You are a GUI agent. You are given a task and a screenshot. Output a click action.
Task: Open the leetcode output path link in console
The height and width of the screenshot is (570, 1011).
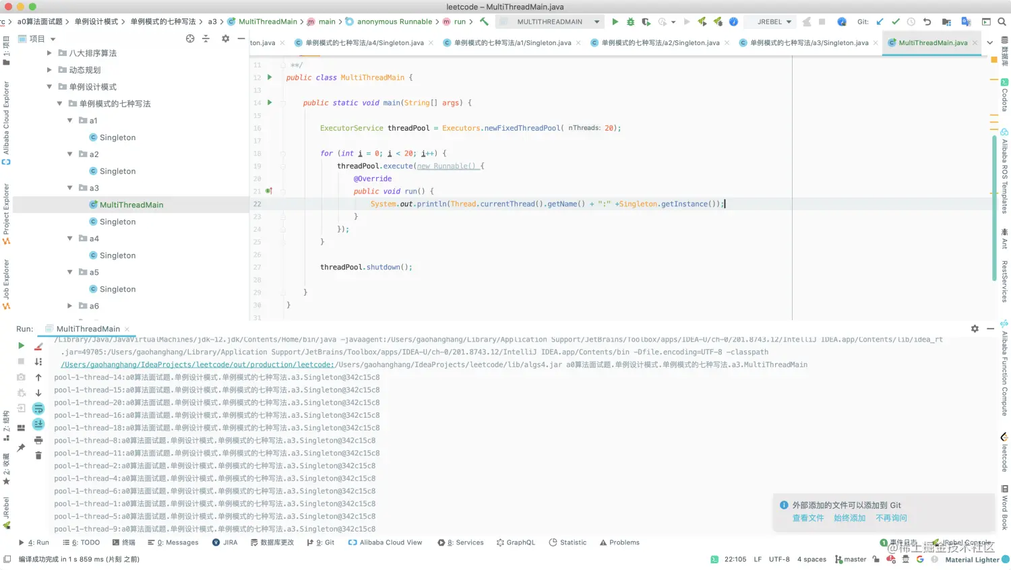197,365
